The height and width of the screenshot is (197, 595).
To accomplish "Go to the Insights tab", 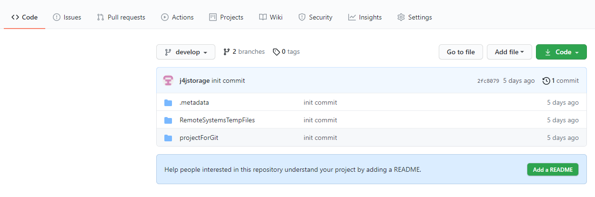I will click(365, 17).
